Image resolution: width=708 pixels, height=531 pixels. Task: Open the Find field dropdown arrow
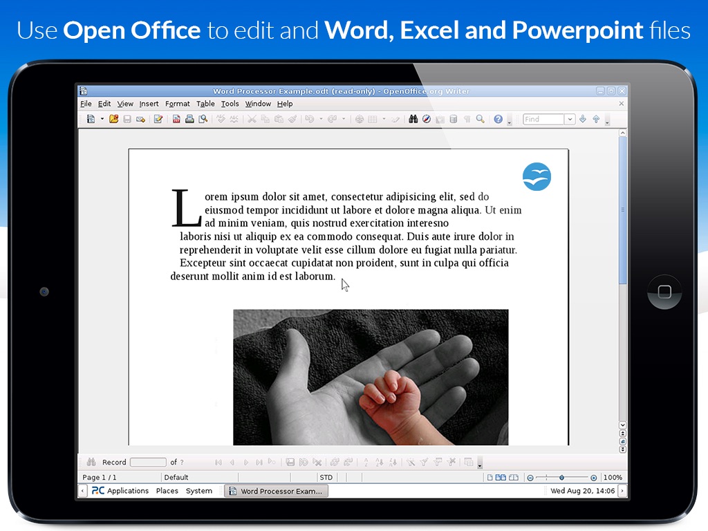[570, 119]
